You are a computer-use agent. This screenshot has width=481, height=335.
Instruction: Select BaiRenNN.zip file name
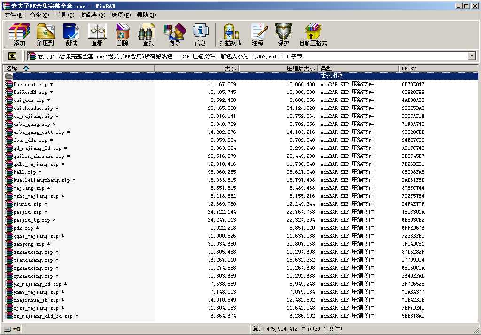[x=33, y=92]
